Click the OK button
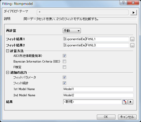 106,117
